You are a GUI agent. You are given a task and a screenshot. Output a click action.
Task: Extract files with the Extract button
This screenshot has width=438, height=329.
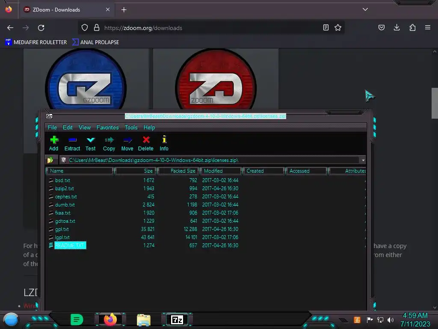tap(72, 143)
